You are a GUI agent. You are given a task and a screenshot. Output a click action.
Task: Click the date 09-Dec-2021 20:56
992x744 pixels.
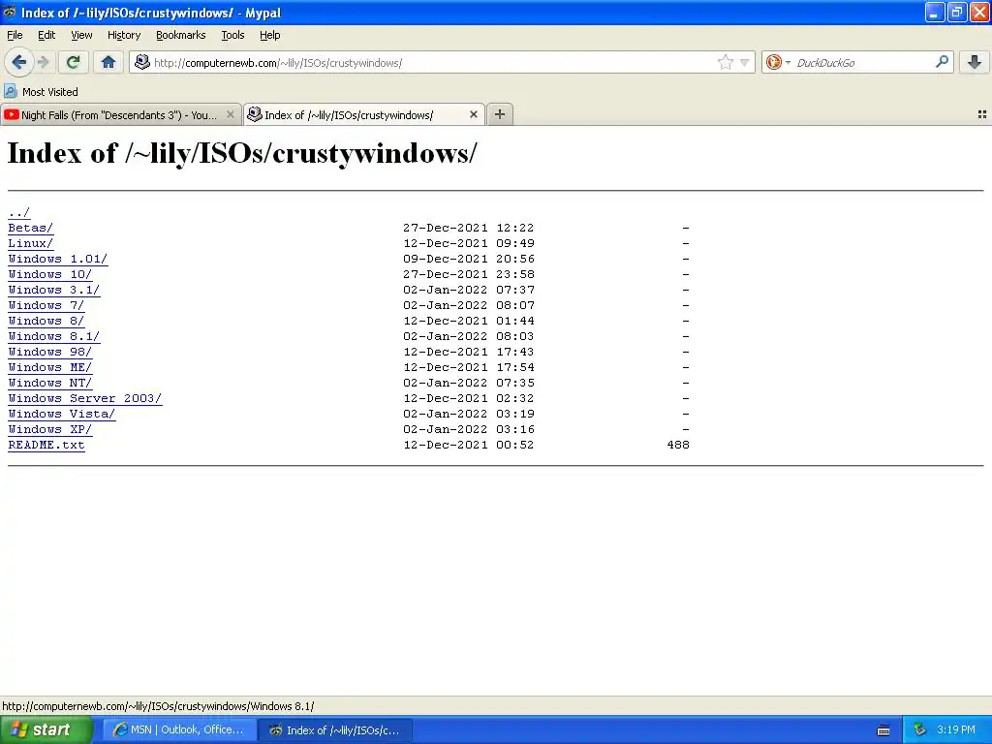pyautogui.click(x=469, y=259)
